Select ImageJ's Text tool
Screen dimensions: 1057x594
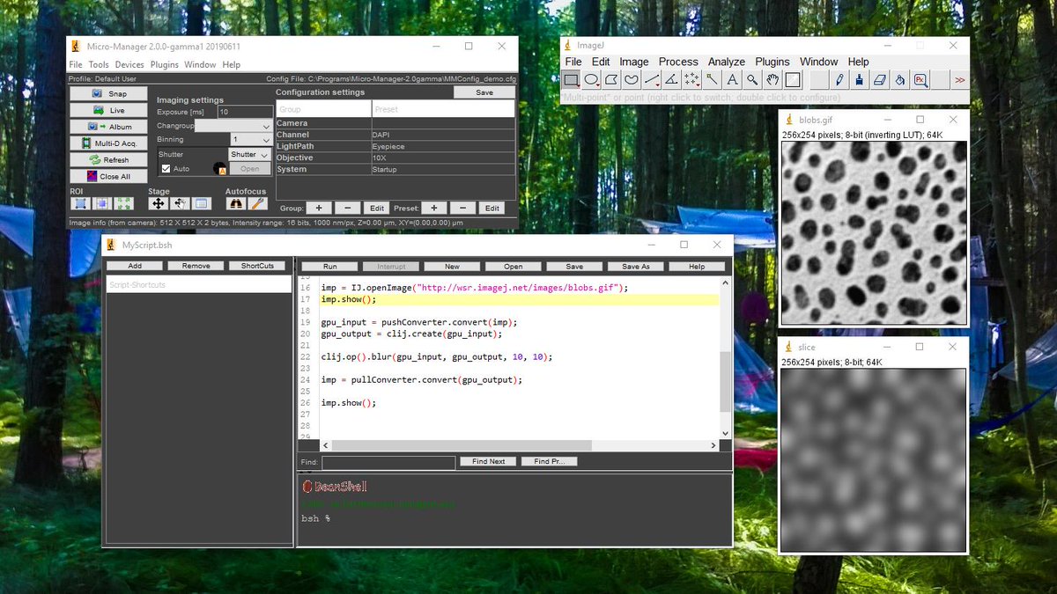click(731, 79)
